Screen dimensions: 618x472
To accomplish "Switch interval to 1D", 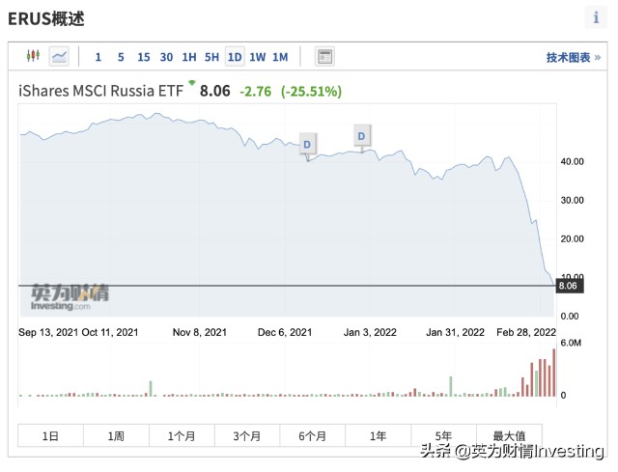I will pos(235,57).
